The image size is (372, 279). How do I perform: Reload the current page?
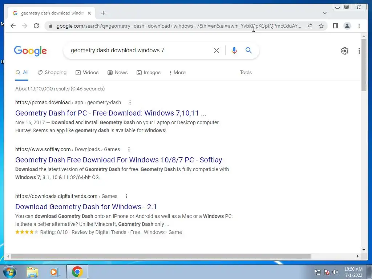click(36, 26)
